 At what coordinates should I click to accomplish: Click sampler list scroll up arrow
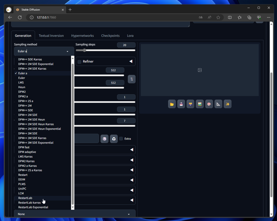[x=72, y=58]
